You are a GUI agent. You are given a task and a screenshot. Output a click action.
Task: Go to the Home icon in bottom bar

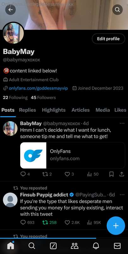[11, 246]
